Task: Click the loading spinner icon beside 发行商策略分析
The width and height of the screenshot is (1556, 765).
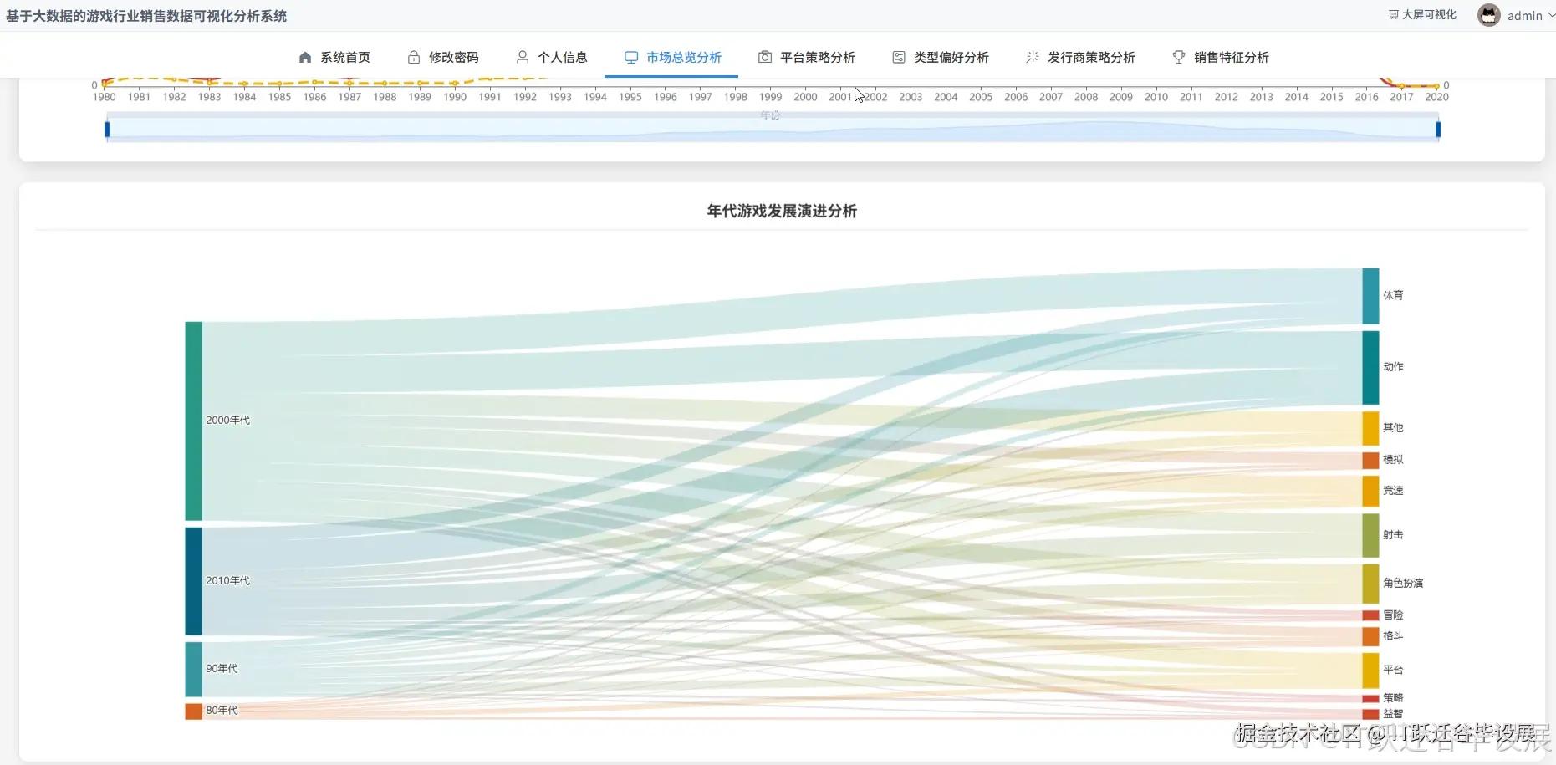Action: click(1033, 57)
